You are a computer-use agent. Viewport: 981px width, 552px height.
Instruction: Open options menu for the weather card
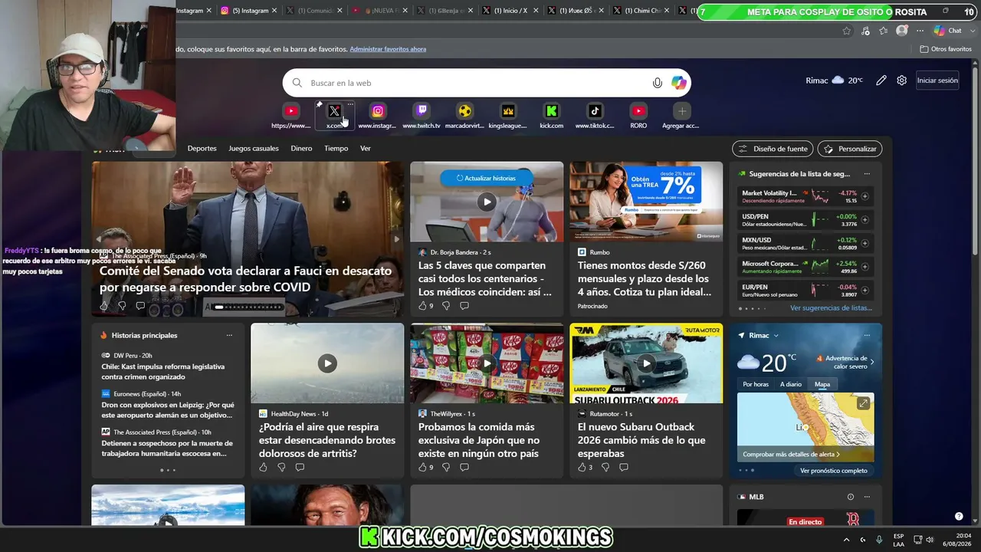tap(867, 335)
